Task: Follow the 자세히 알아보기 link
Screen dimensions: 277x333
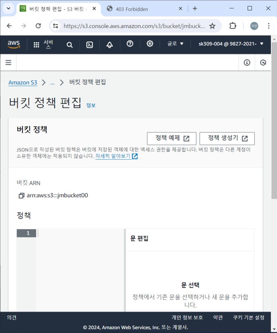Action: (116, 156)
